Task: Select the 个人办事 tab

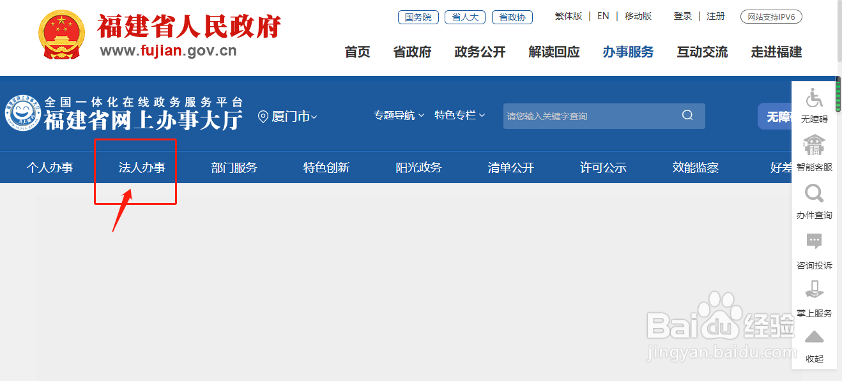Action: point(50,168)
